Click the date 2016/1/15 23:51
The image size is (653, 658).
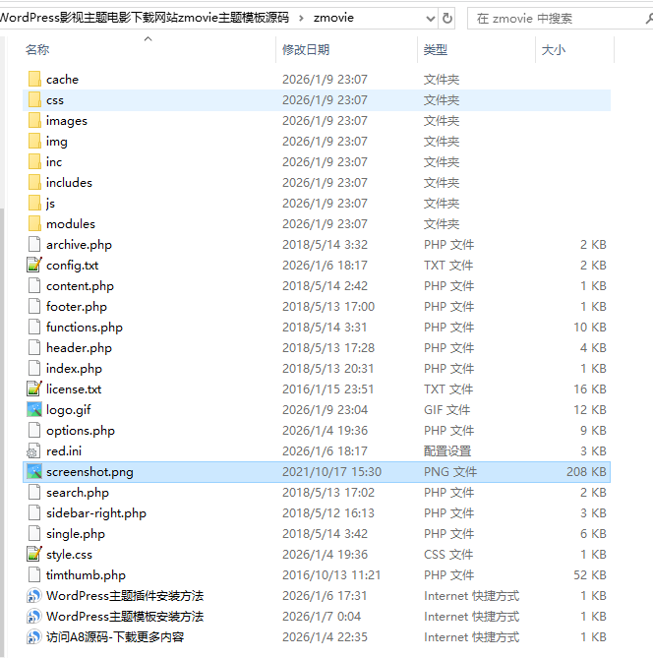click(327, 389)
